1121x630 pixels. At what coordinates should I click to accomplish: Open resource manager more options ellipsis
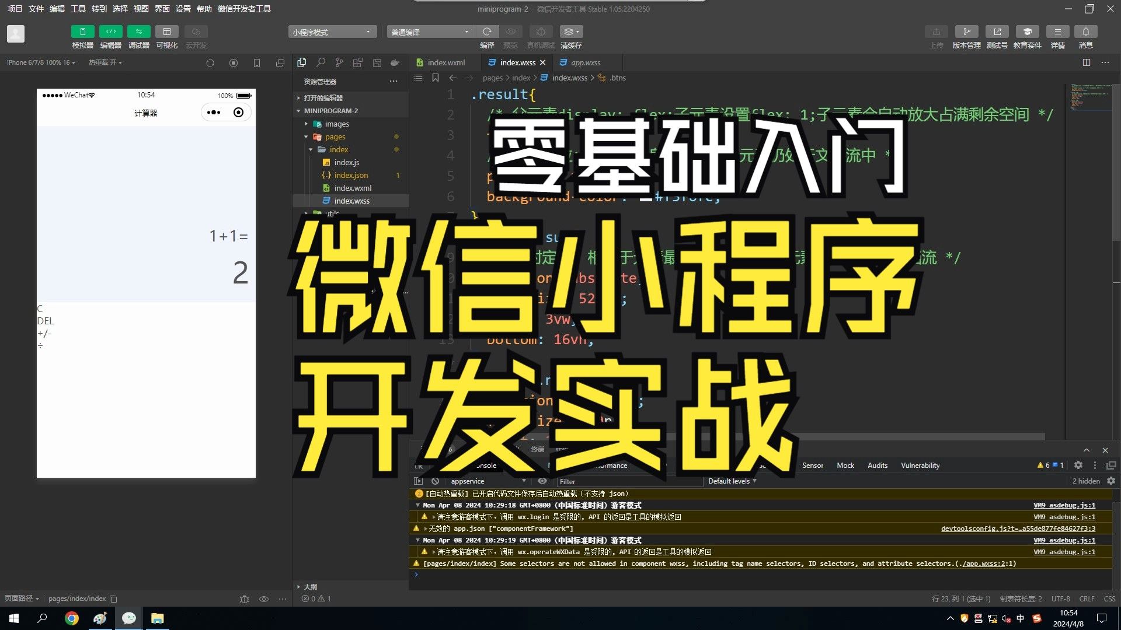tap(394, 81)
